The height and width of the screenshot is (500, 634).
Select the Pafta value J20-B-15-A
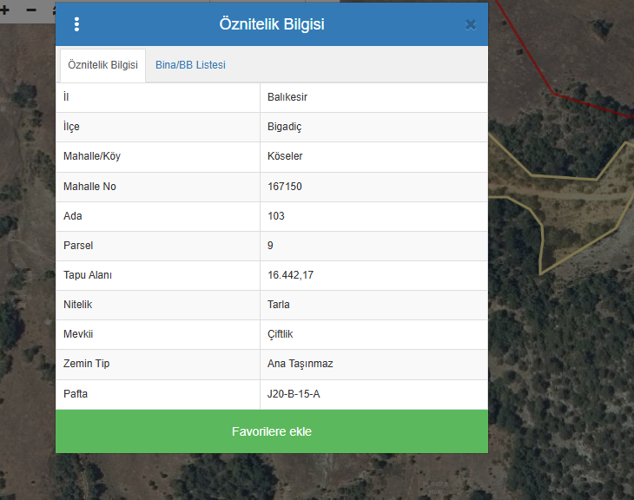click(x=294, y=394)
